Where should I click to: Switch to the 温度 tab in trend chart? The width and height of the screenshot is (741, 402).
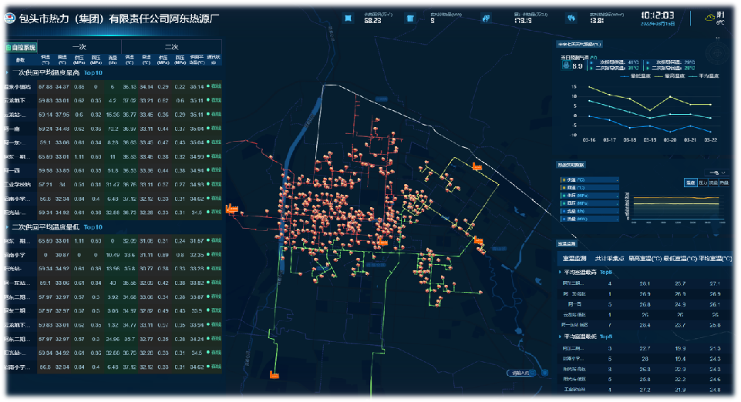click(x=690, y=183)
